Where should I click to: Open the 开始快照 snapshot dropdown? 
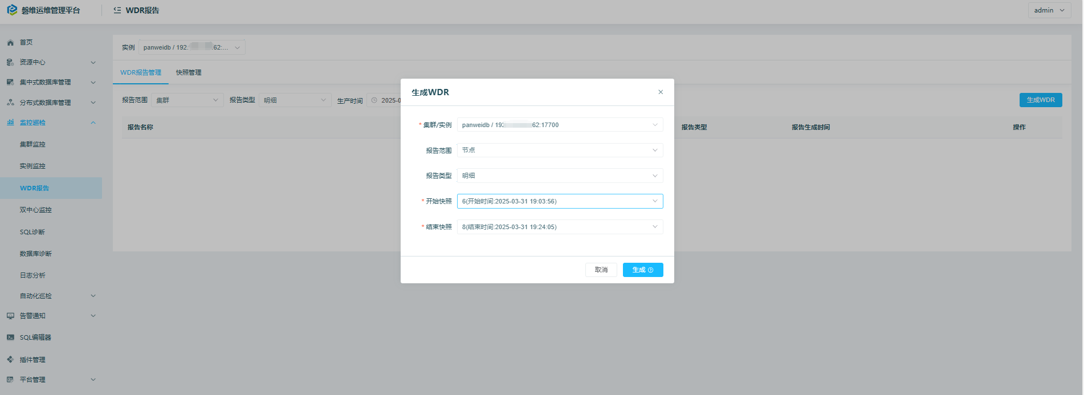(x=560, y=201)
